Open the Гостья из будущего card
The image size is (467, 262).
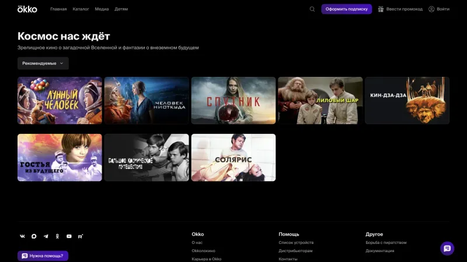(x=60, y=157)
